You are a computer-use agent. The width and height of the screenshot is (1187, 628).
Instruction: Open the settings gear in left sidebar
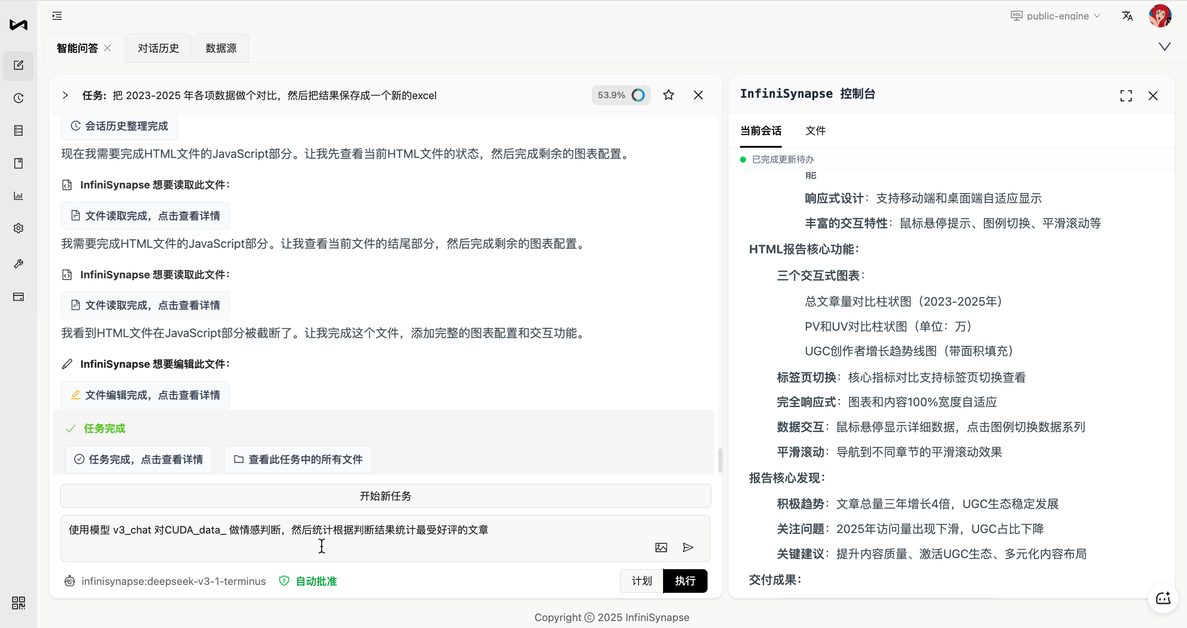(19, 228)
